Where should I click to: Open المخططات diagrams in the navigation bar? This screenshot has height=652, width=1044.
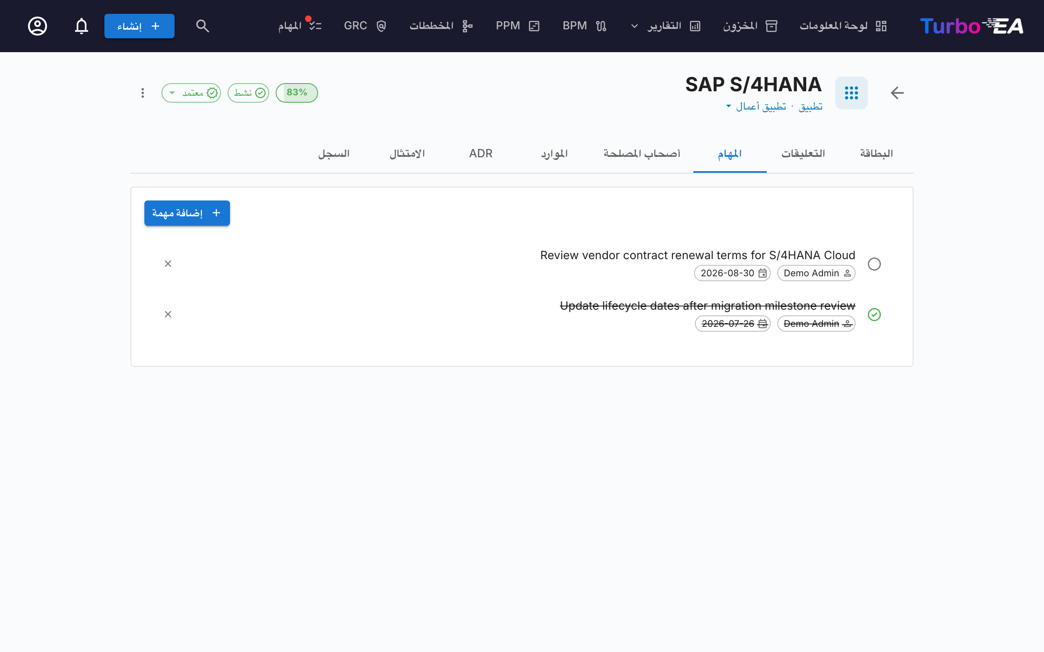(441, 26)
